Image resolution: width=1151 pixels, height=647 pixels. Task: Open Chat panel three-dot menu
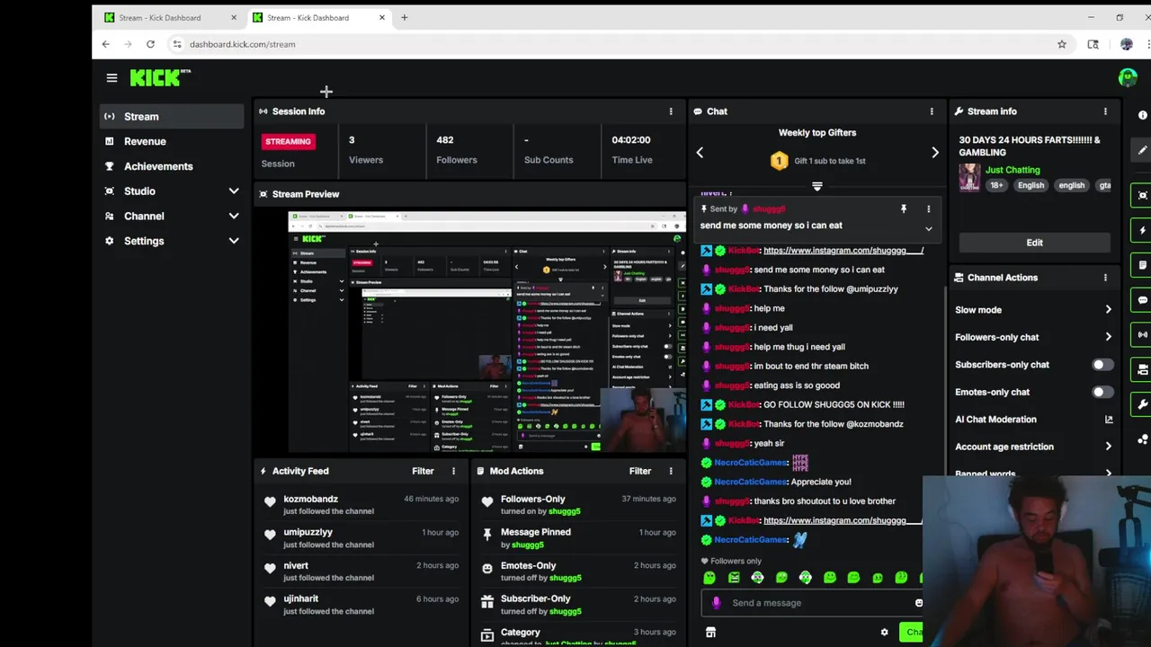pyautogui.click(x=932, y=111)
